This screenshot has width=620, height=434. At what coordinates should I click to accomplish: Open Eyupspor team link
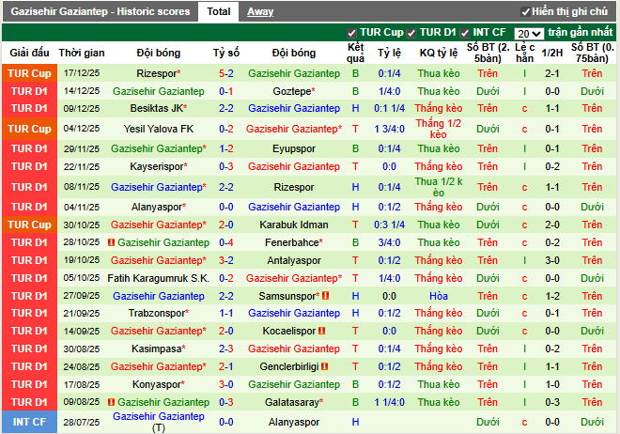[x=294, y=149]
